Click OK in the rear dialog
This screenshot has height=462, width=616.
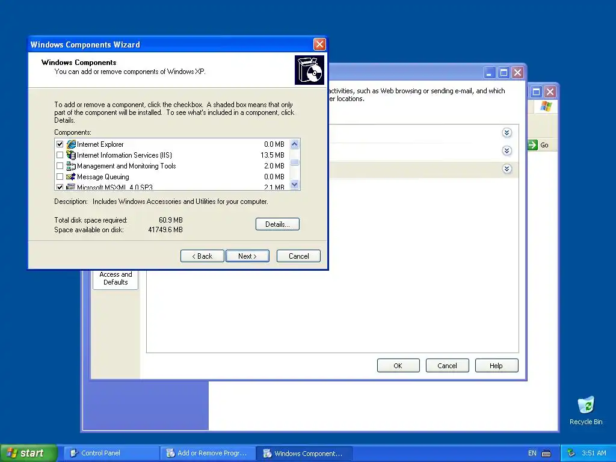(x=398, y=366)
